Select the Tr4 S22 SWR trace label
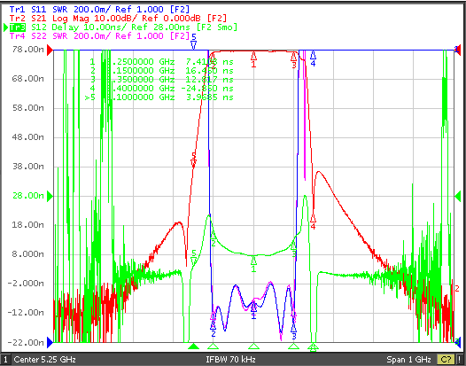This screenshot has width=466, height=366. click(99, 36)
